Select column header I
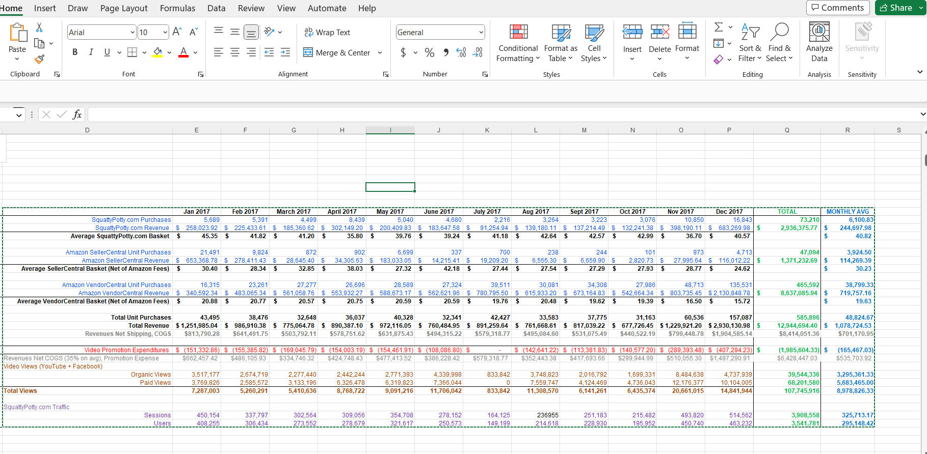 390,130
